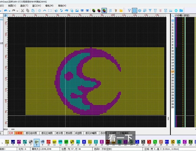
Task: Click the picture image icon in toolbar
Action: tap(77, 11)
